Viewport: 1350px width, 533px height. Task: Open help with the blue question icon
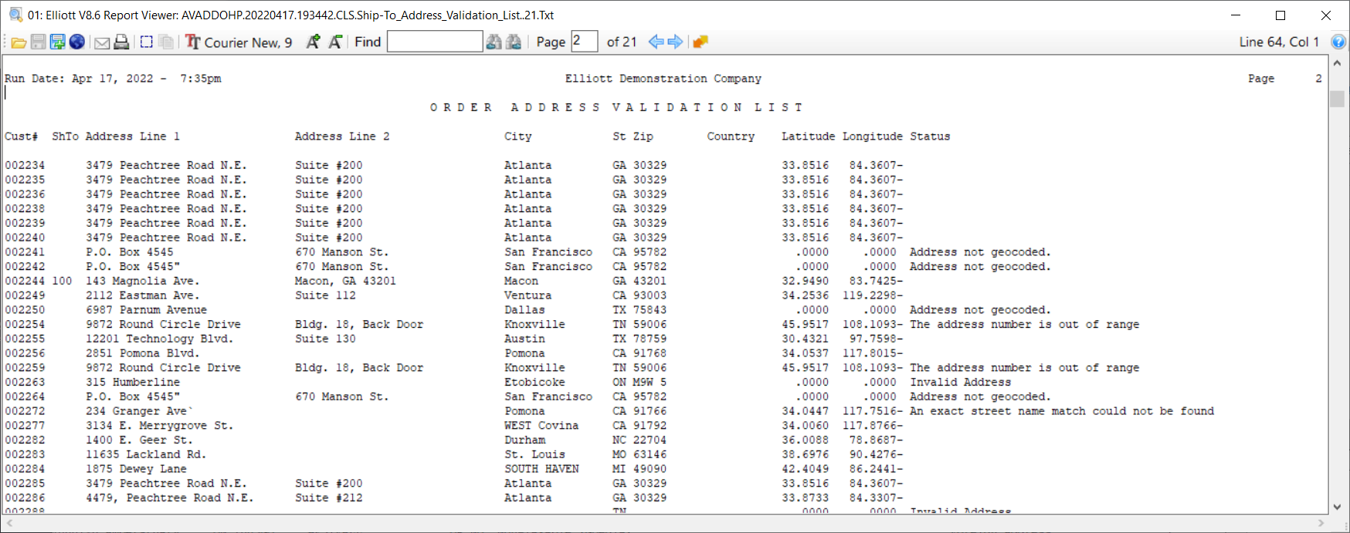pos(1338,42)
